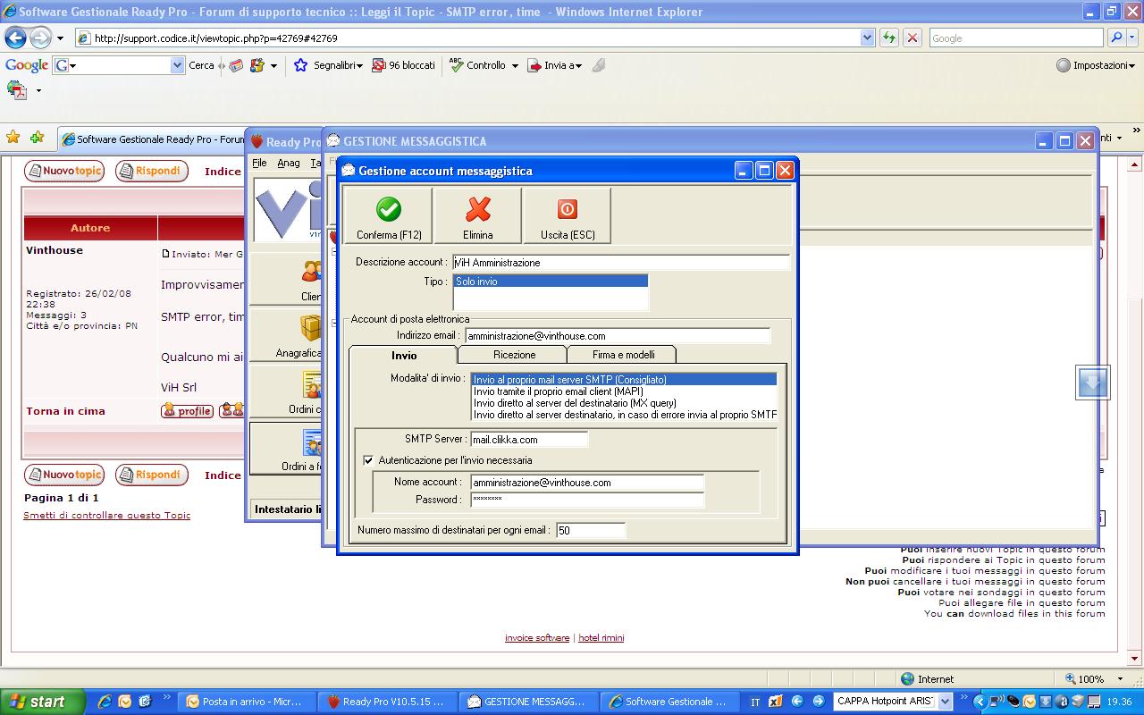Switch to the Invio tab
Viewport: 1144px width, 715px height.
pos(404,355)
